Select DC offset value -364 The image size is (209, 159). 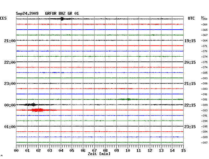click(204, 41)
